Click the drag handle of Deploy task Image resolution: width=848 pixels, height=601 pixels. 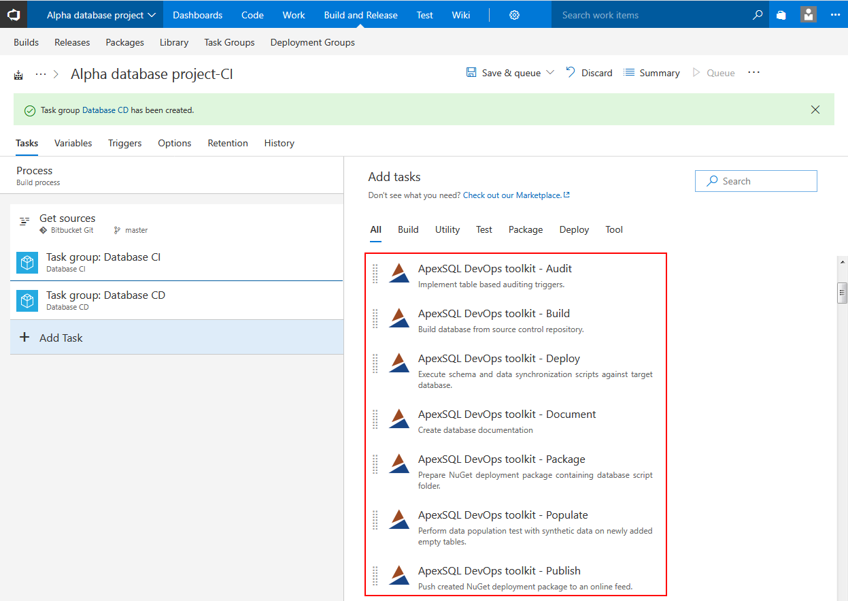tap(375, 363)
